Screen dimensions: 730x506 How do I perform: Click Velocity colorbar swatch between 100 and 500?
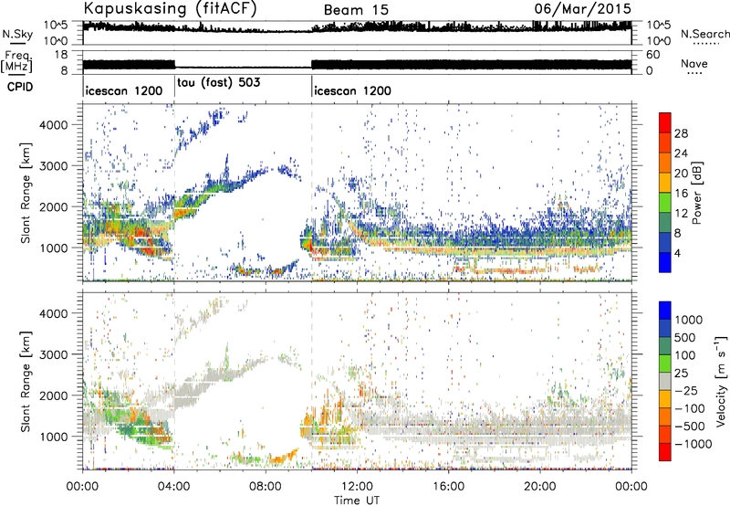(x=665, y=346)
